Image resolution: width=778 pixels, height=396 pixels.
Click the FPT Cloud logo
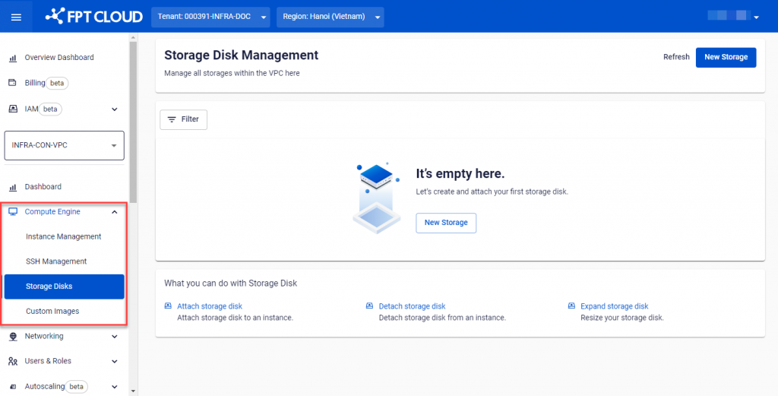[93, 16]
